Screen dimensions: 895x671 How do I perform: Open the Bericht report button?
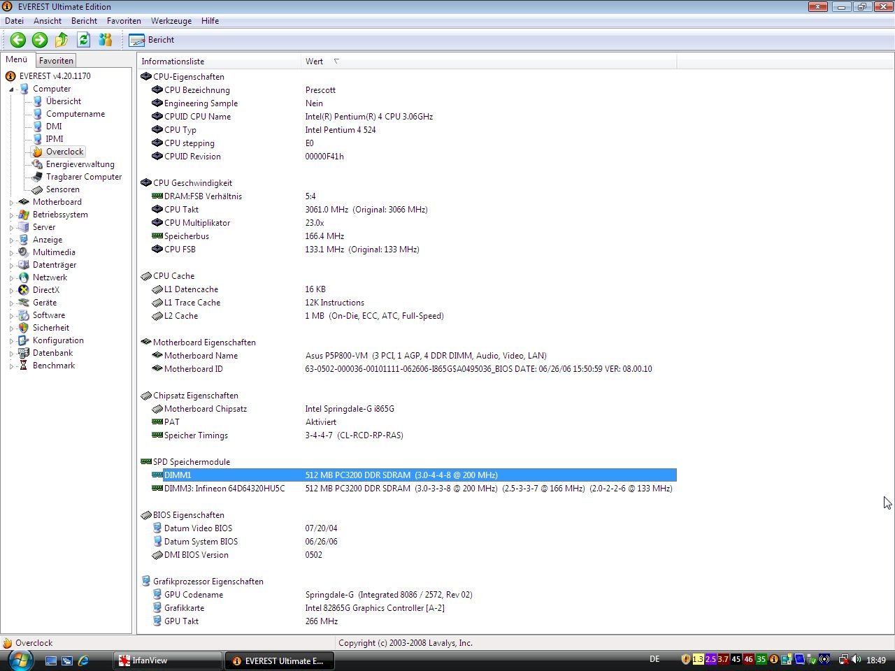[x=152, y=40]
